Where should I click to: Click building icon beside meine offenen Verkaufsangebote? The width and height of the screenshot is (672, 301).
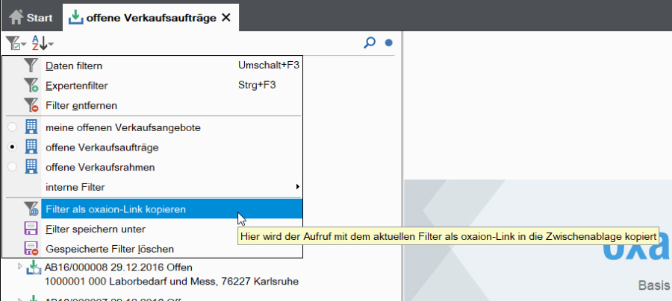[x=31, y=127]
